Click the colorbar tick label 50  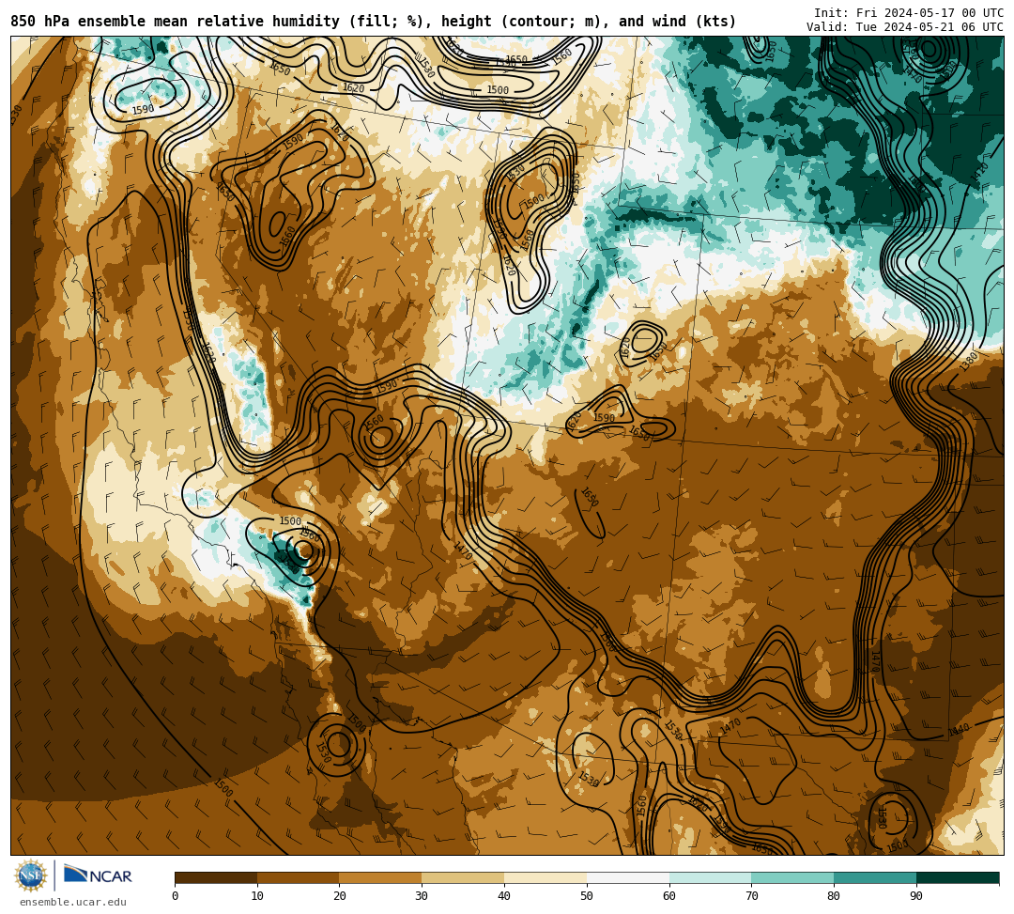587,896
